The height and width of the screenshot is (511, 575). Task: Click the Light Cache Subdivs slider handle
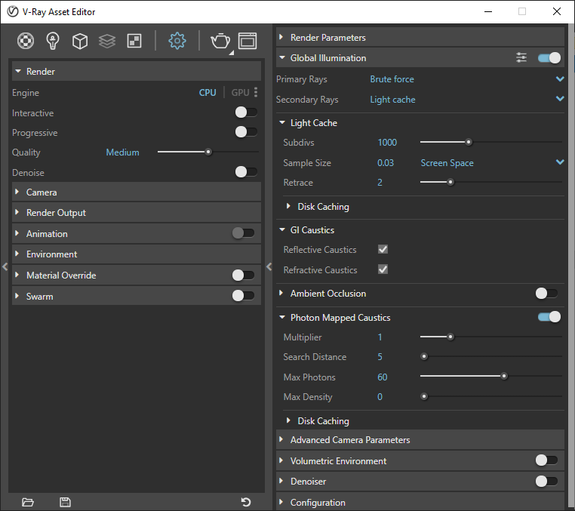coord(469,142)
